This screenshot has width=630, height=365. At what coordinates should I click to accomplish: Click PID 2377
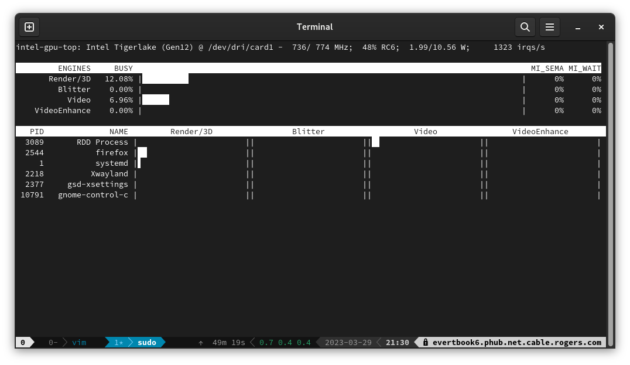pyautogui.click(x=34, y=184)
